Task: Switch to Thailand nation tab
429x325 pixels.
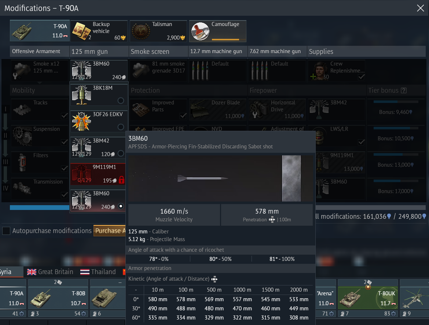Action: coord(98,272)
